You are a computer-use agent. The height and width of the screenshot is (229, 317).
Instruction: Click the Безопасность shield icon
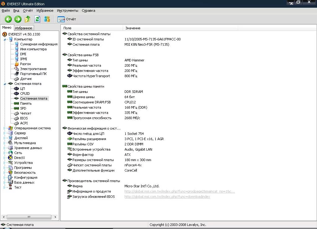11,173
